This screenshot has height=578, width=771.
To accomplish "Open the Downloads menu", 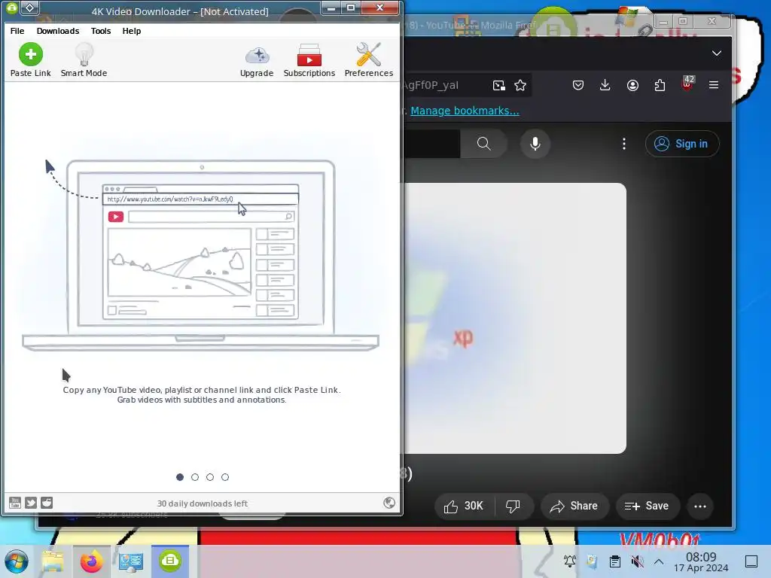I will click(x=57, y=30).
